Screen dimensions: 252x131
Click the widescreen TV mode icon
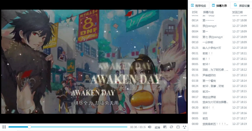(178, 127)
